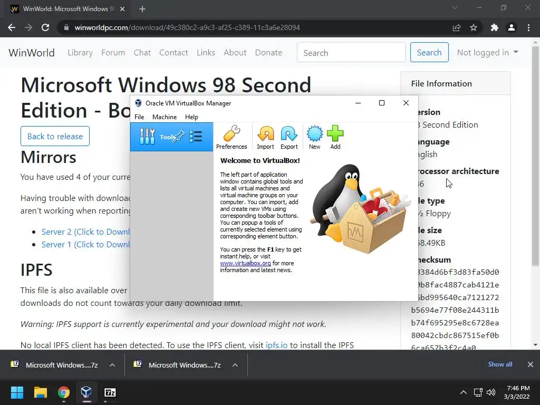540x405 pixels.
Task: Open Forum page
Action: [113, 53]
